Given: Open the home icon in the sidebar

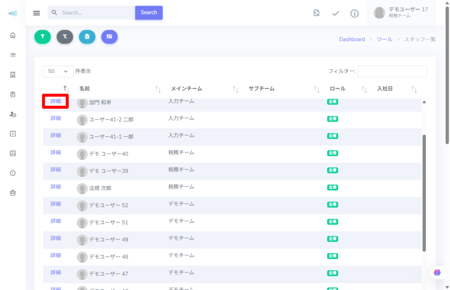Looking at the screenshot, I should click(13, 35).
